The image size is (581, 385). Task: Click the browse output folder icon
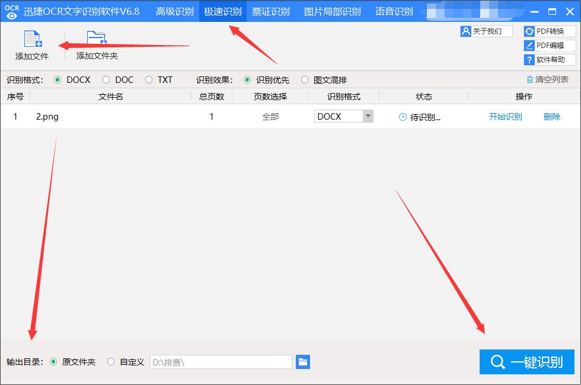pos(303,362)
